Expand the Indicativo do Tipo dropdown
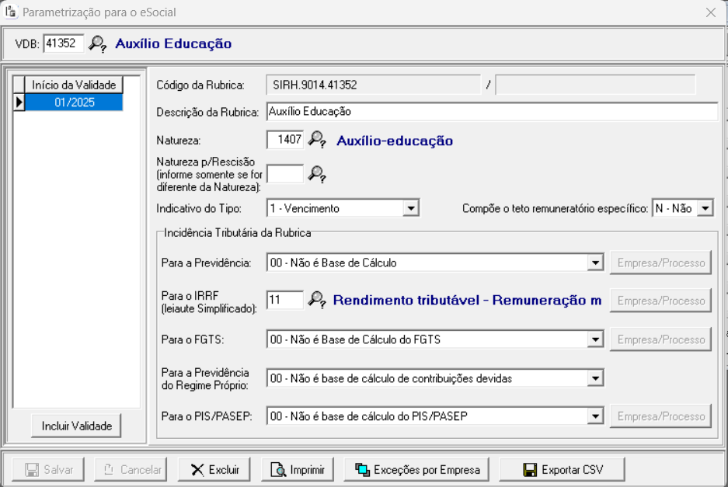This screenshot has height=487, width=728. pos(411,208)
